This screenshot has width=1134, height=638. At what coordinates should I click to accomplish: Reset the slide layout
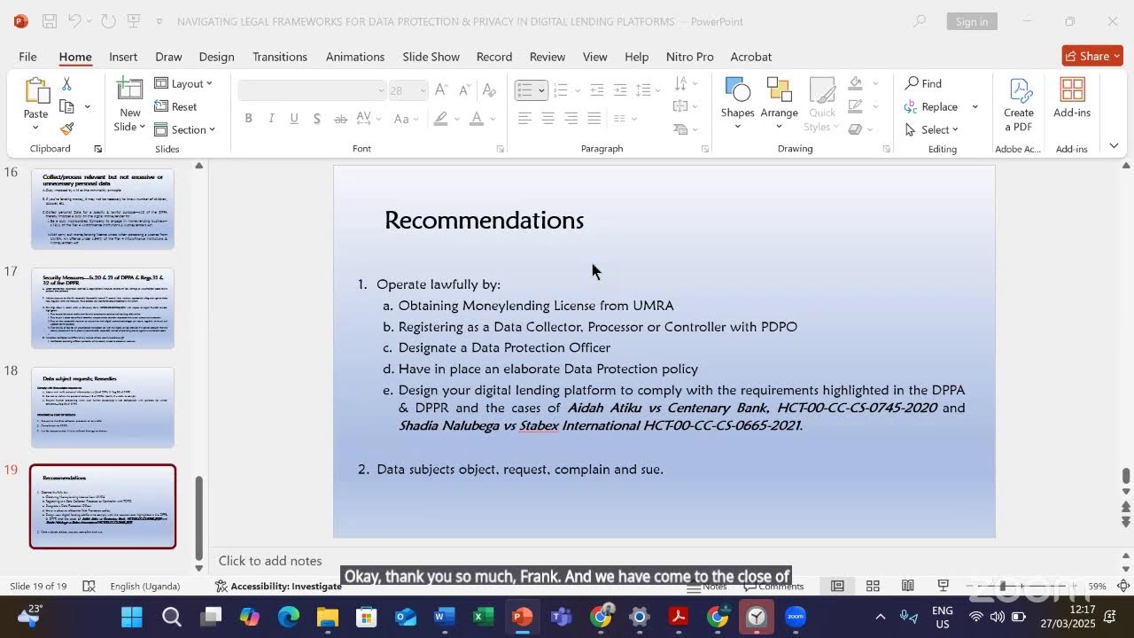point(176,106)
